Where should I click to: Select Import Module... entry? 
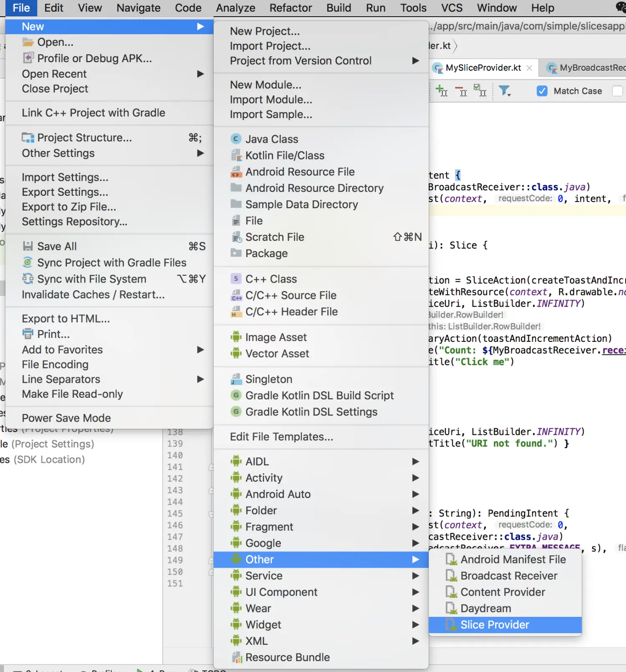[x=321, y=100]
